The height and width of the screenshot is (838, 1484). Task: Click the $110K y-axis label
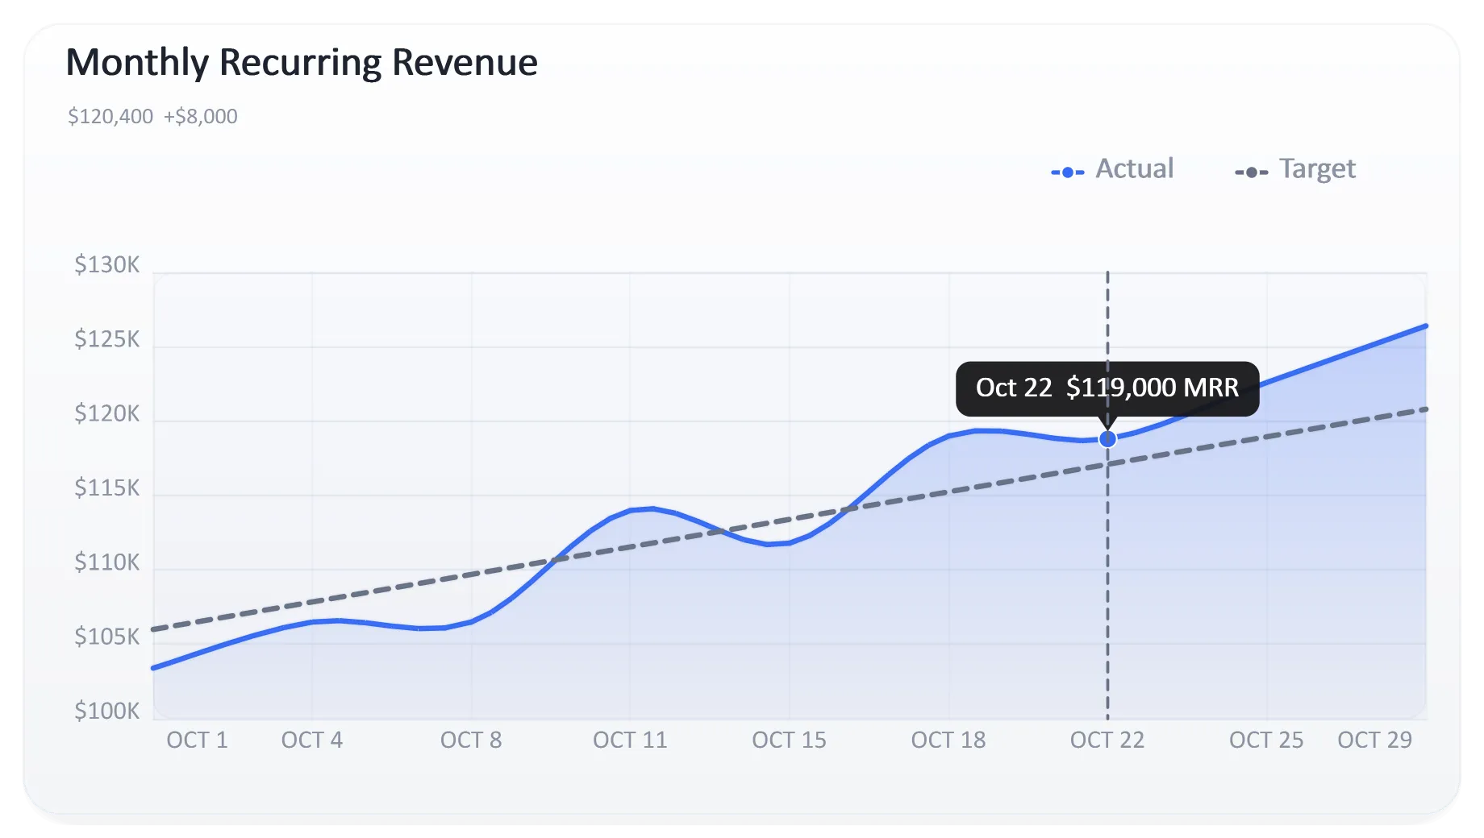[x=107, y=562]
